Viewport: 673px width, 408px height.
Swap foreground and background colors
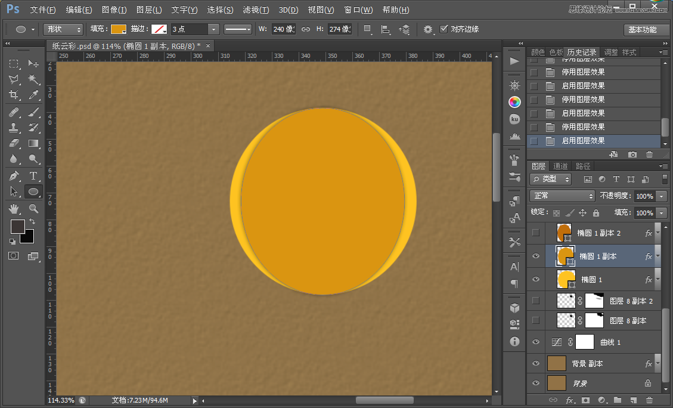pos(32,221)
